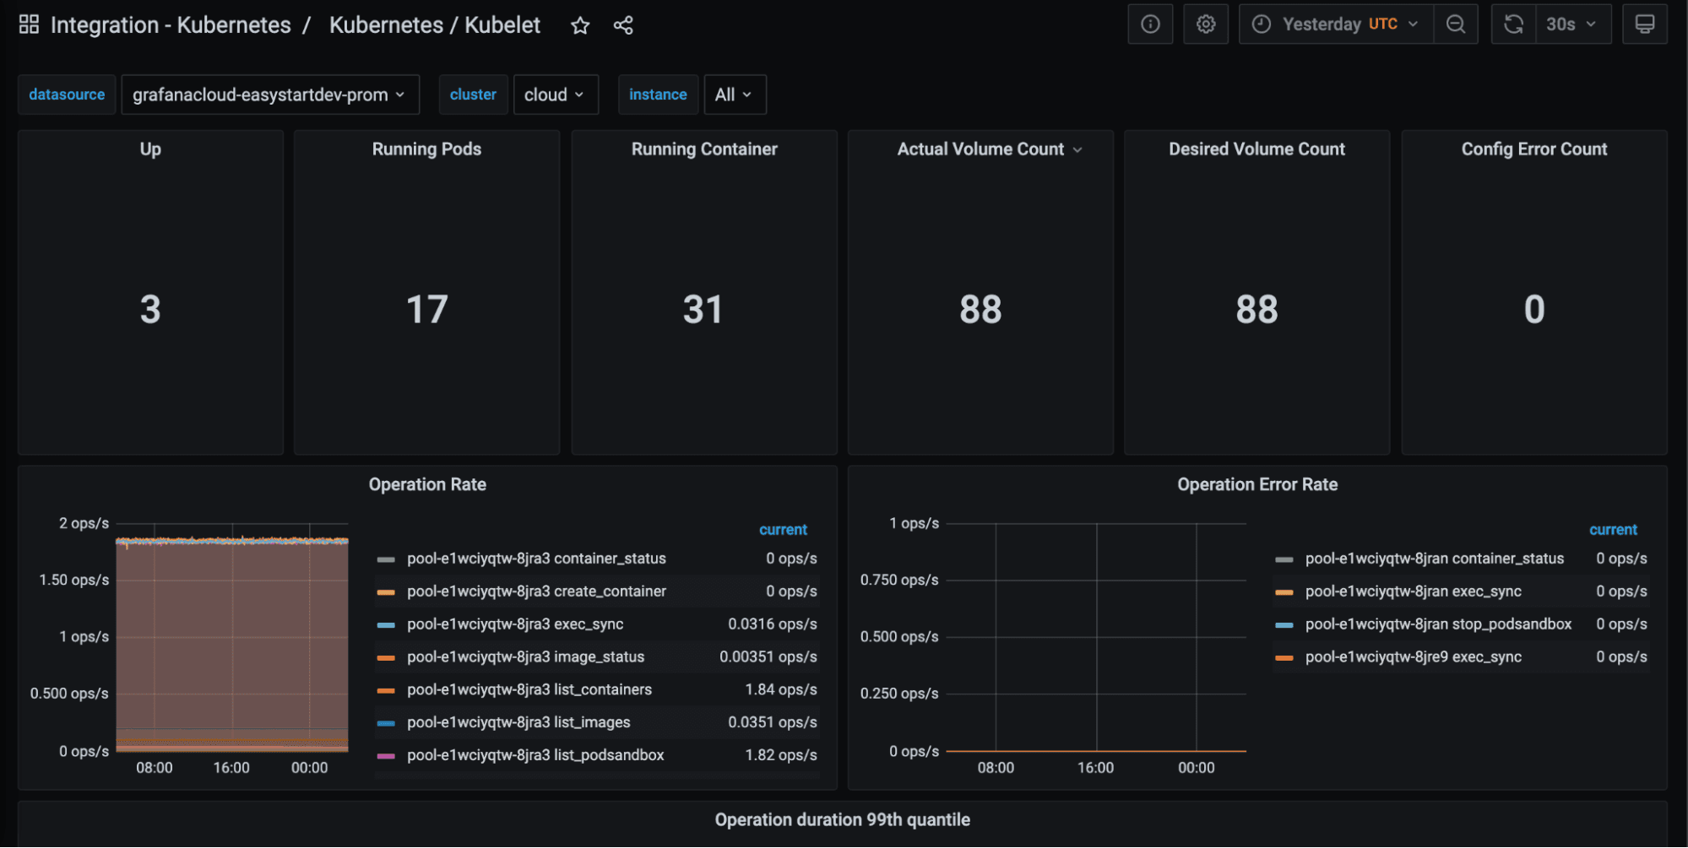This screenshot has width=1688, height=848.
Task: Change instance selection from All
Action: (x=734, y=95)
